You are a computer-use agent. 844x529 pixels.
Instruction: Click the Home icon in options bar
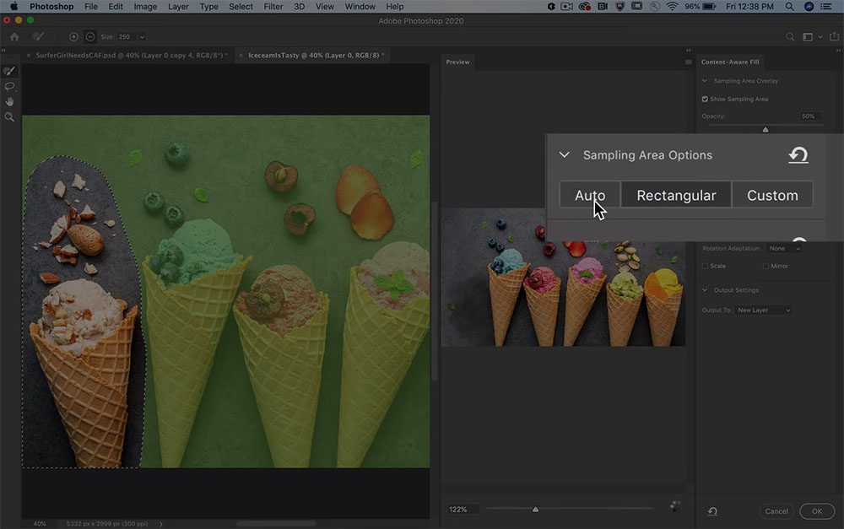pos(14,37)
